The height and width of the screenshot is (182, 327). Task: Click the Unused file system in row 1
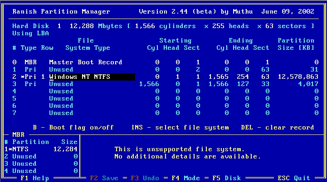[61, 70]
